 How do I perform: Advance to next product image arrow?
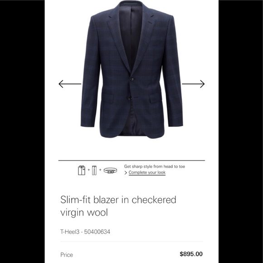tap(193, 84)
